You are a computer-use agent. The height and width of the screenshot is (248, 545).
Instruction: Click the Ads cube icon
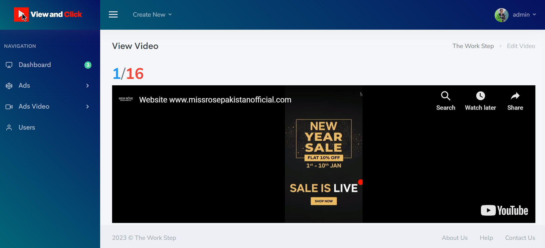click(x=9, y=86)
